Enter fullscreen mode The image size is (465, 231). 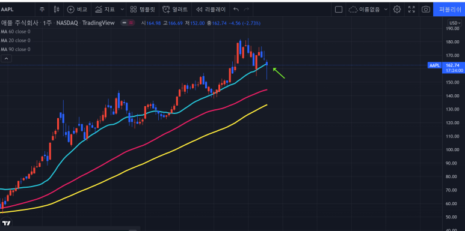(411, 10)
